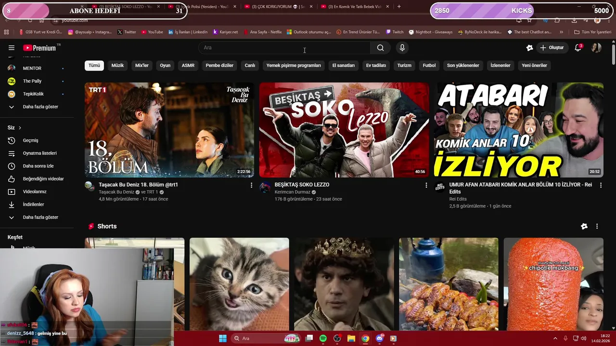Open The Pally subscription channel

pyautogui.click(x=37, y=81)
